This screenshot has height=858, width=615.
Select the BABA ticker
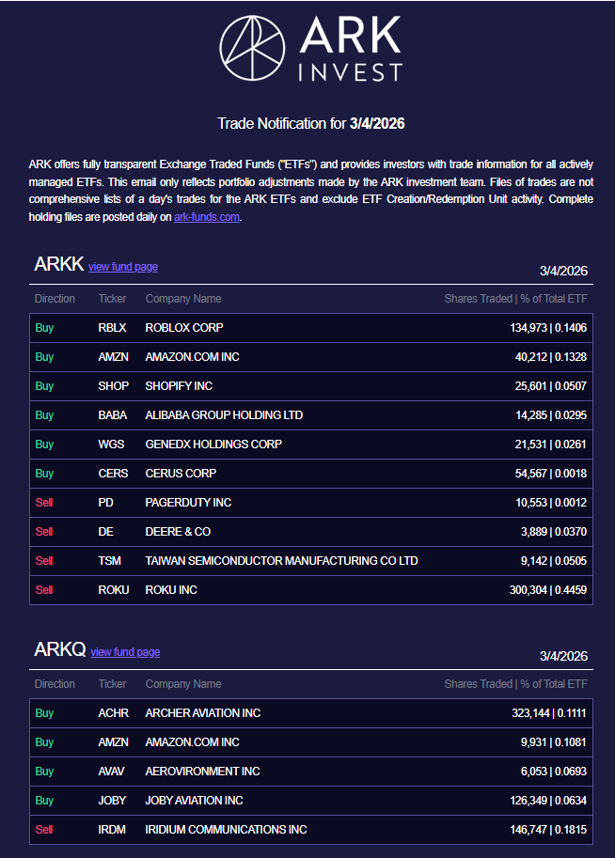112,414
